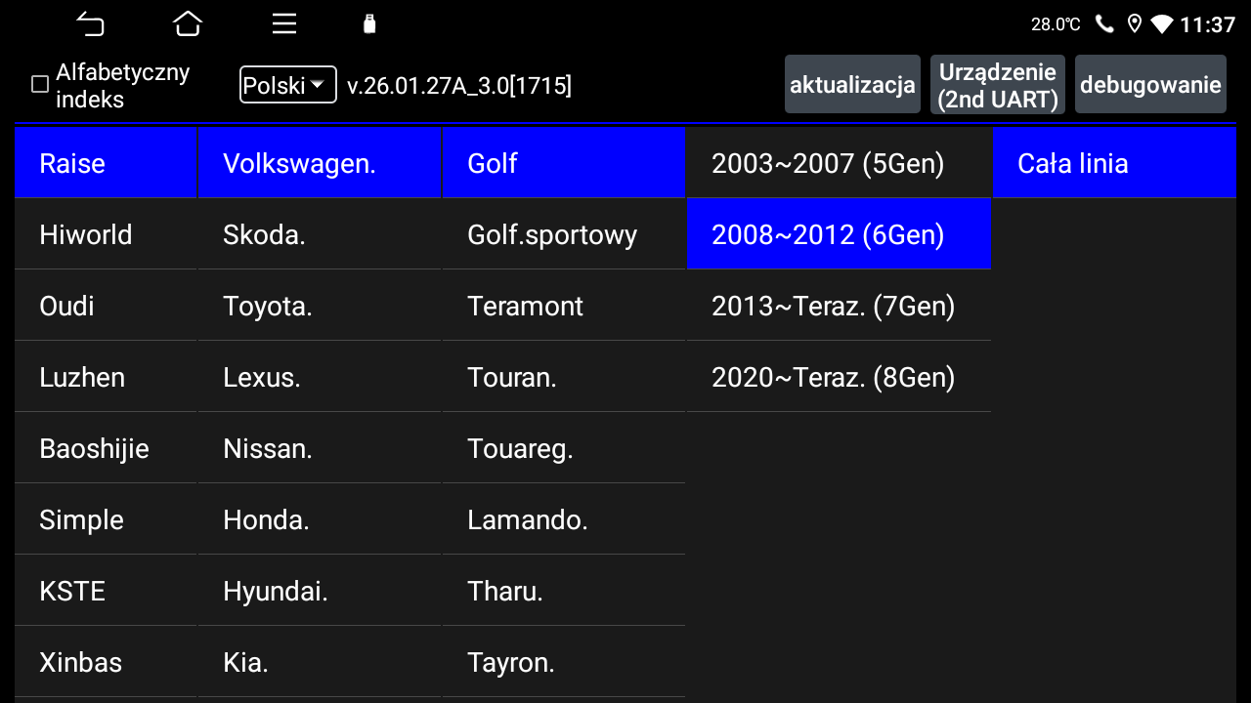Choose Oudi from the manufacturer list
1251x703 pixels.
(x=106, y=306)
